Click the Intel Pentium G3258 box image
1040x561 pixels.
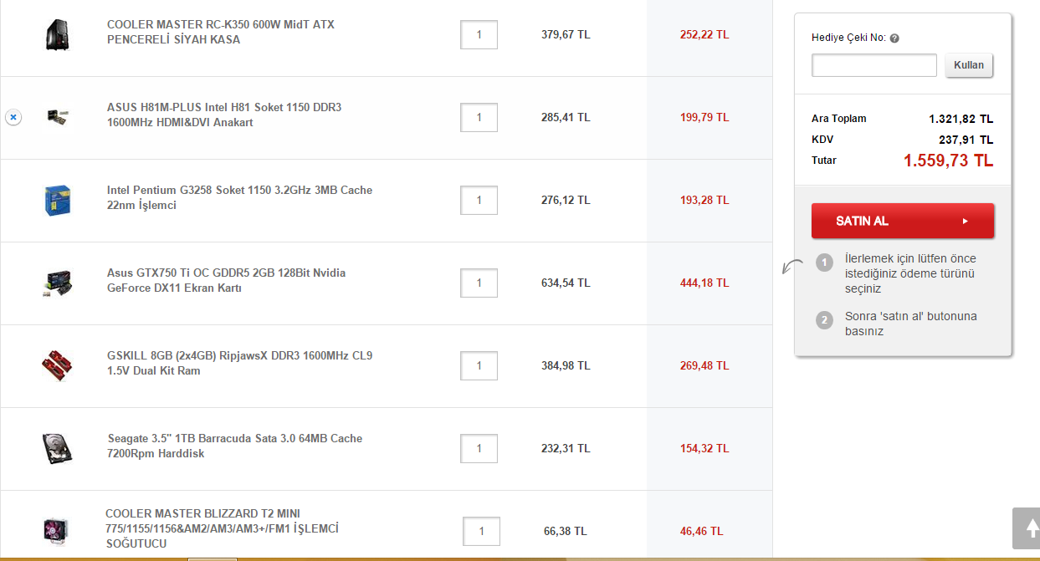pos(57,201)
